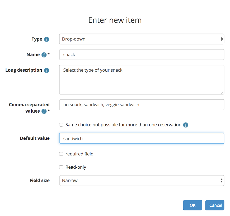Select the Default value field with 'sandwich'

click(142, 139)
